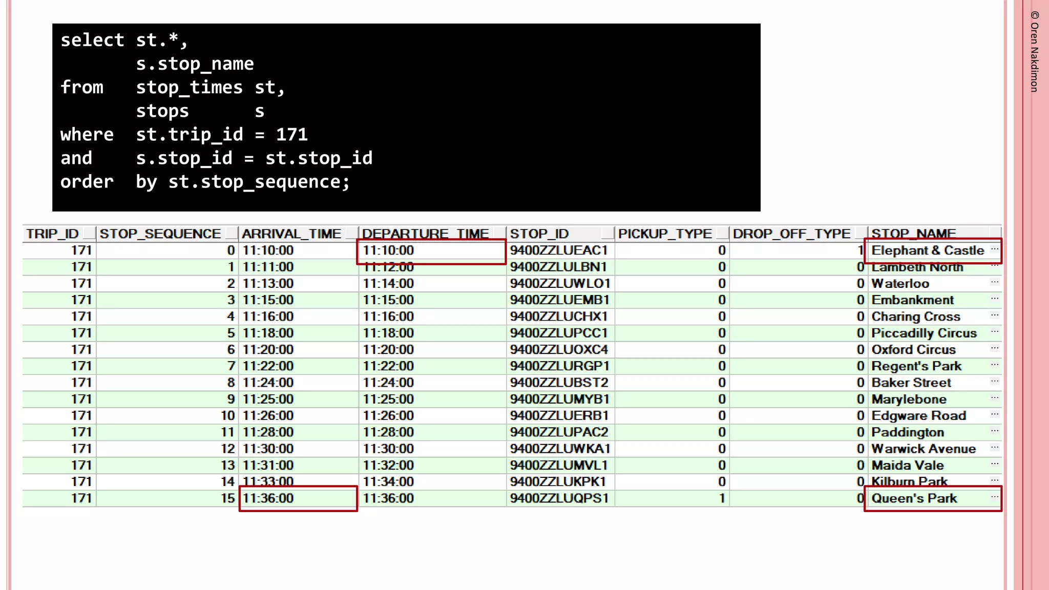Click small box in DROP_OFF_TYPE header

[x=861, y=234]
